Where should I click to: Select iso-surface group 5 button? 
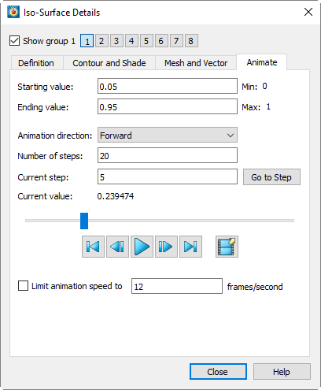click(146, 41)
